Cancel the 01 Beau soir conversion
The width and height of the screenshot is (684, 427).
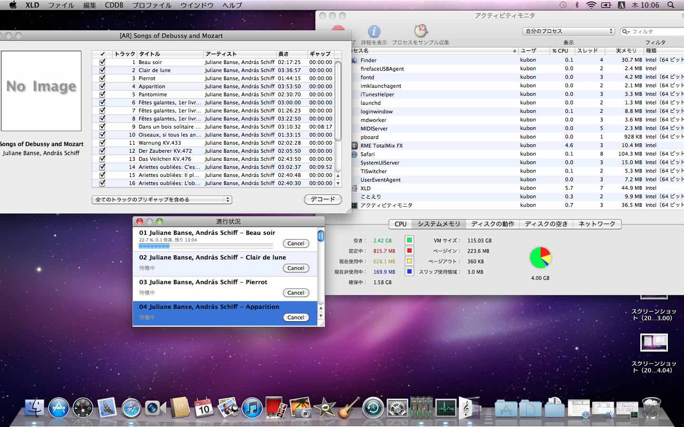click(x=295, y=243)
